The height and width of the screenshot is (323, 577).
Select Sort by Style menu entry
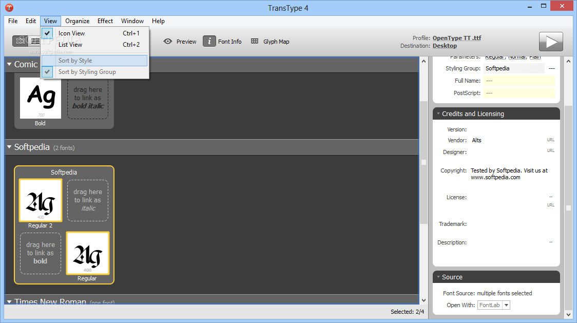pyautogui.click(x=94, y=61)
